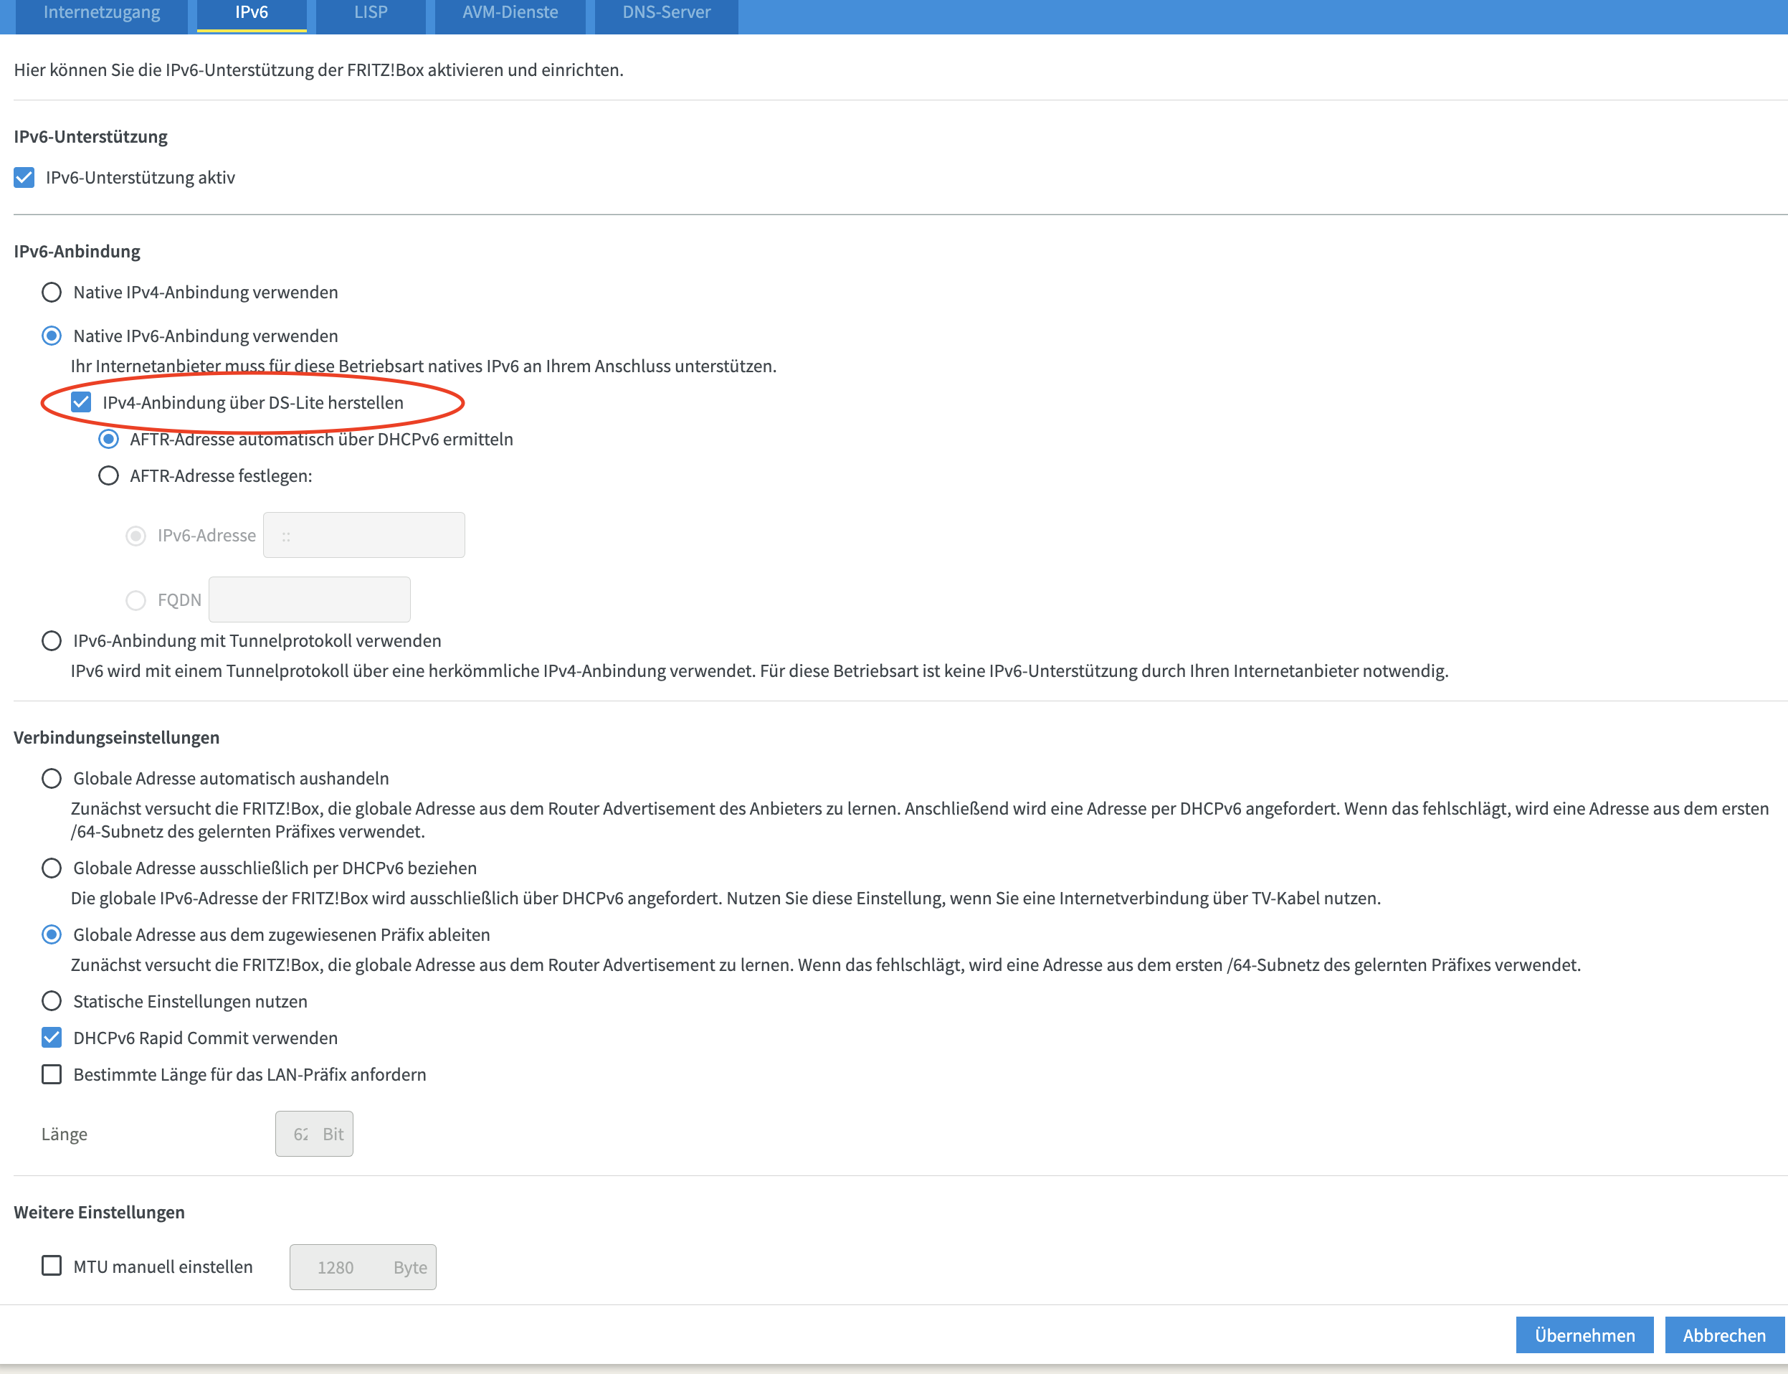Open the Internetzugang tab
This screenshot has width=1788, height=1374.
101,12
